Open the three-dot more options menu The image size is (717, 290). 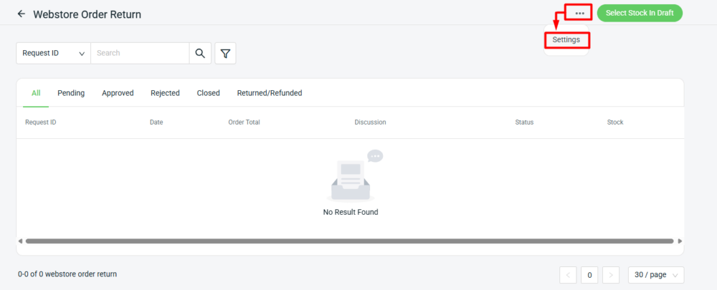(x=579, y=14)
